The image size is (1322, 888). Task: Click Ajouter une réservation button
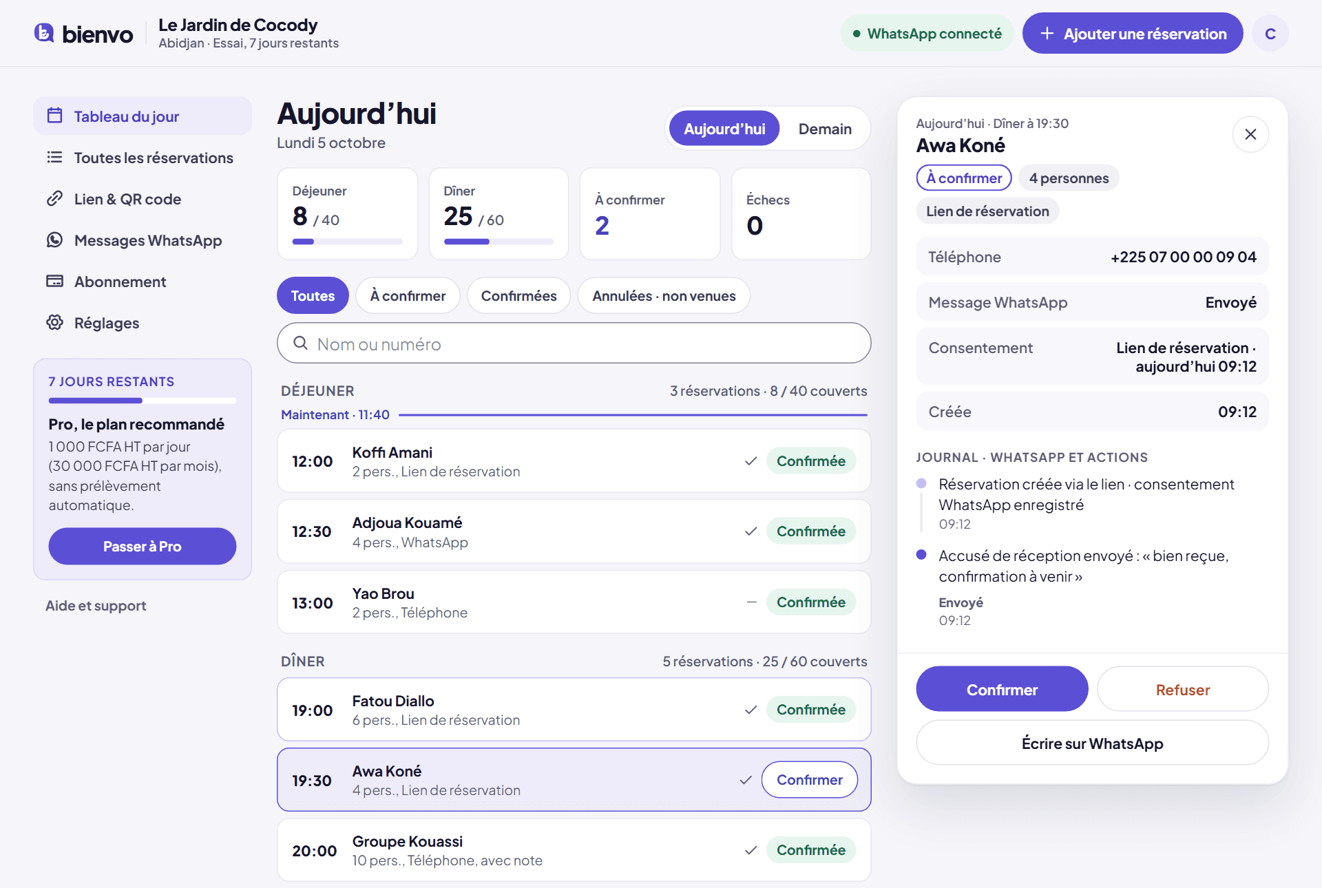1133,33
